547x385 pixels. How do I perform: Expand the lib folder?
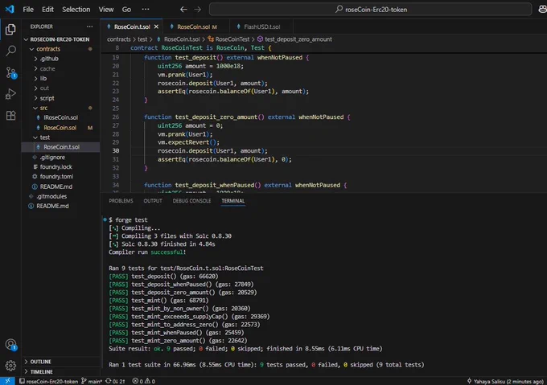[x=60, y=79]
